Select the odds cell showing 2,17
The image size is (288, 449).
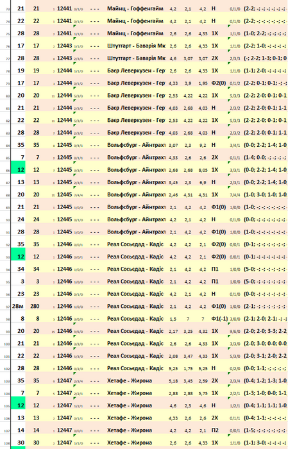(x=173, y=331)
